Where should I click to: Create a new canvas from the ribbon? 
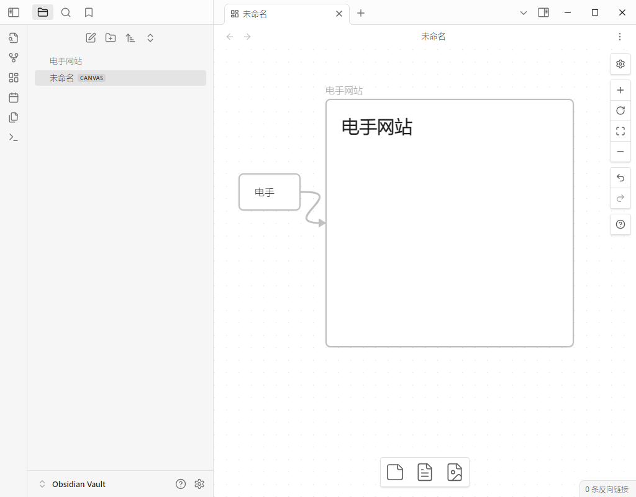[13, 77]
